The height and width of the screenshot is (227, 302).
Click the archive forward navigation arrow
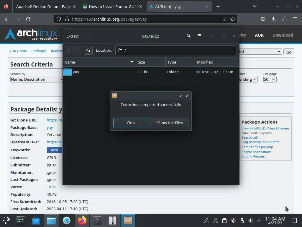tap(78, 50)
